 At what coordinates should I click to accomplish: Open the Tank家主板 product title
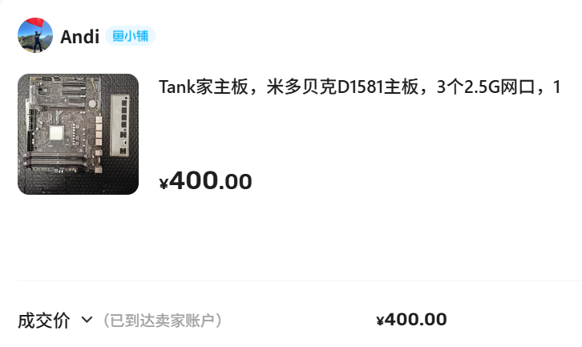tap(359, 87)
